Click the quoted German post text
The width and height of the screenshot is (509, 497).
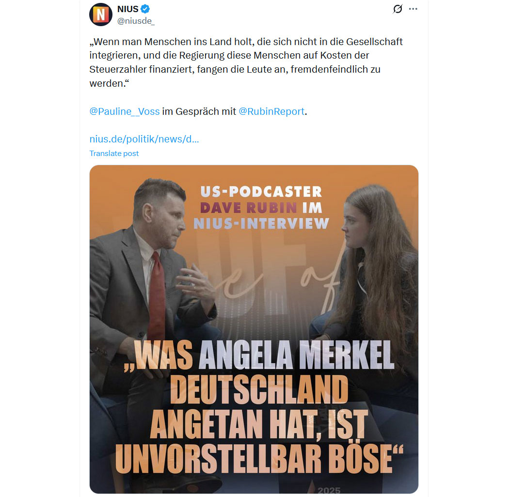coord(246,62)
